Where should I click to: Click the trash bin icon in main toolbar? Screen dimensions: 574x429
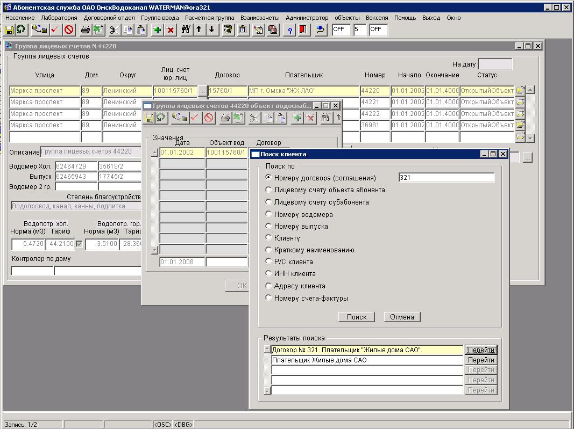click(228, 30)
